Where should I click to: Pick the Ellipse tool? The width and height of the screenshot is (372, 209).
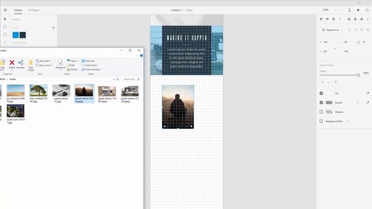5,35
